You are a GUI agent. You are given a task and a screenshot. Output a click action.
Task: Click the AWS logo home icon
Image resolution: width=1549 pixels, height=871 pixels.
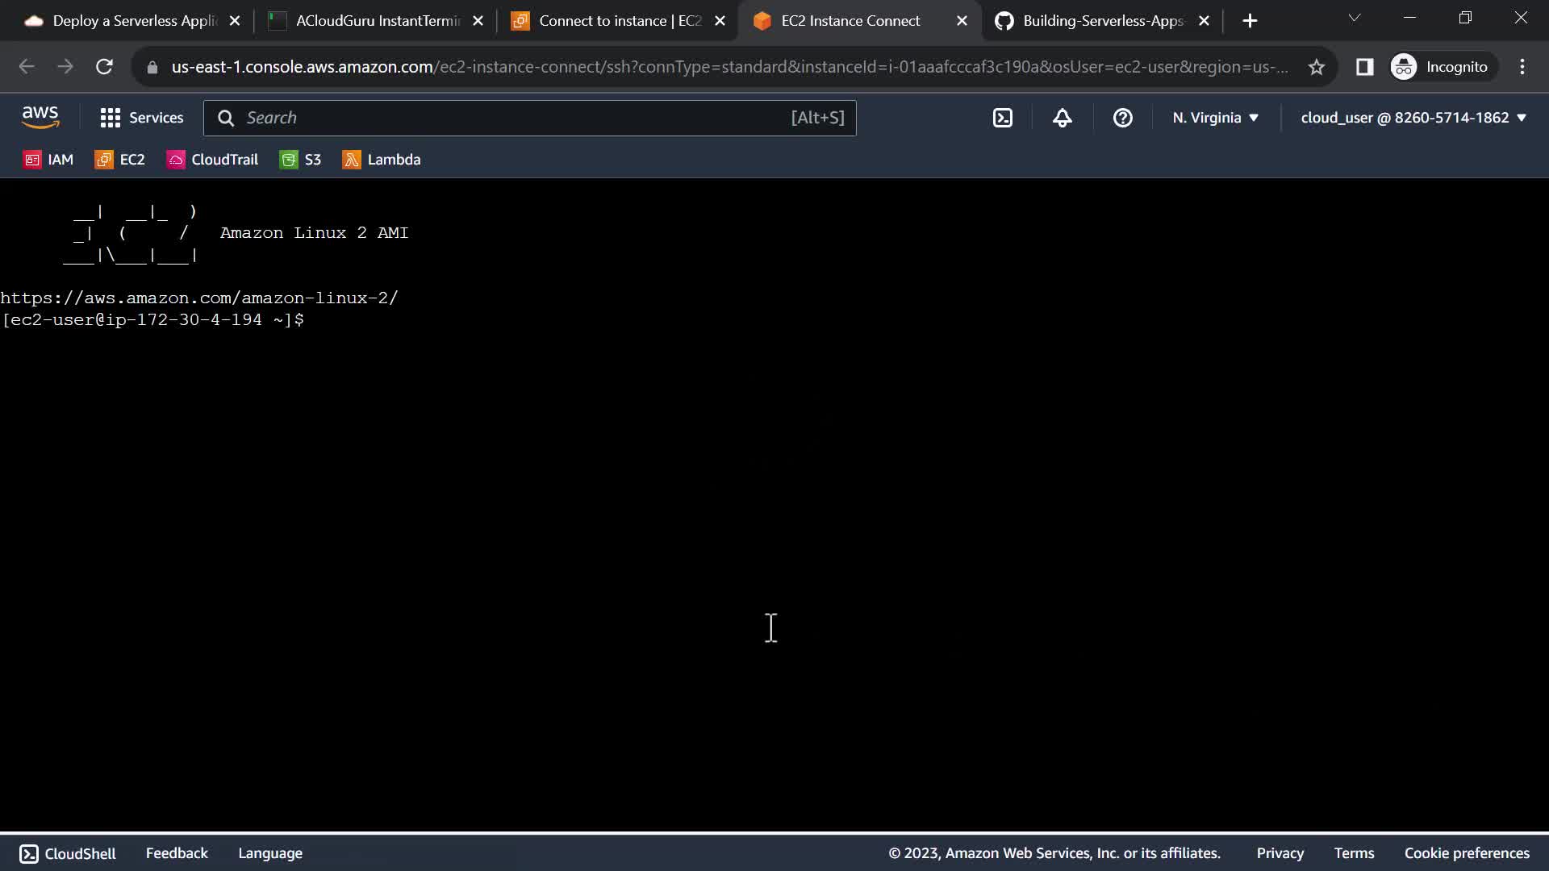40,118
